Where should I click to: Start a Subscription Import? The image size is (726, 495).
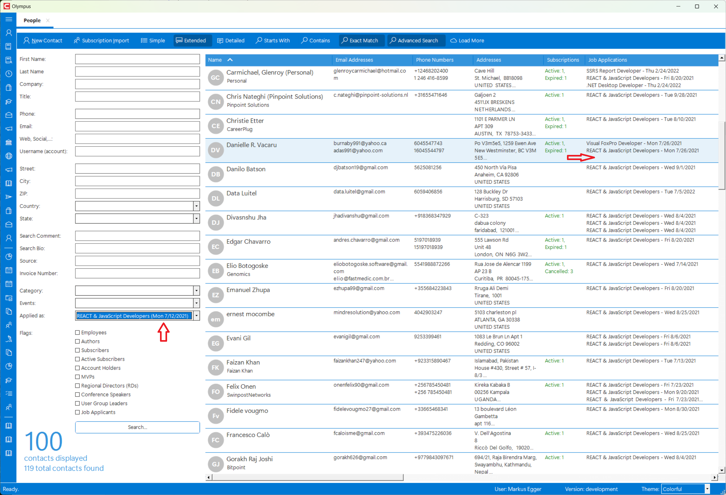coord(101,41)
